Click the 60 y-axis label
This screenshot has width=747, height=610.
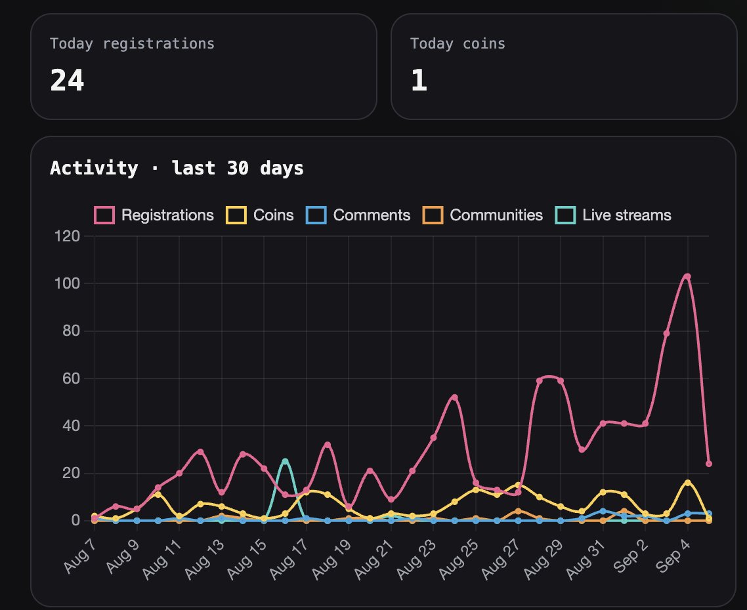click(72, 378)
